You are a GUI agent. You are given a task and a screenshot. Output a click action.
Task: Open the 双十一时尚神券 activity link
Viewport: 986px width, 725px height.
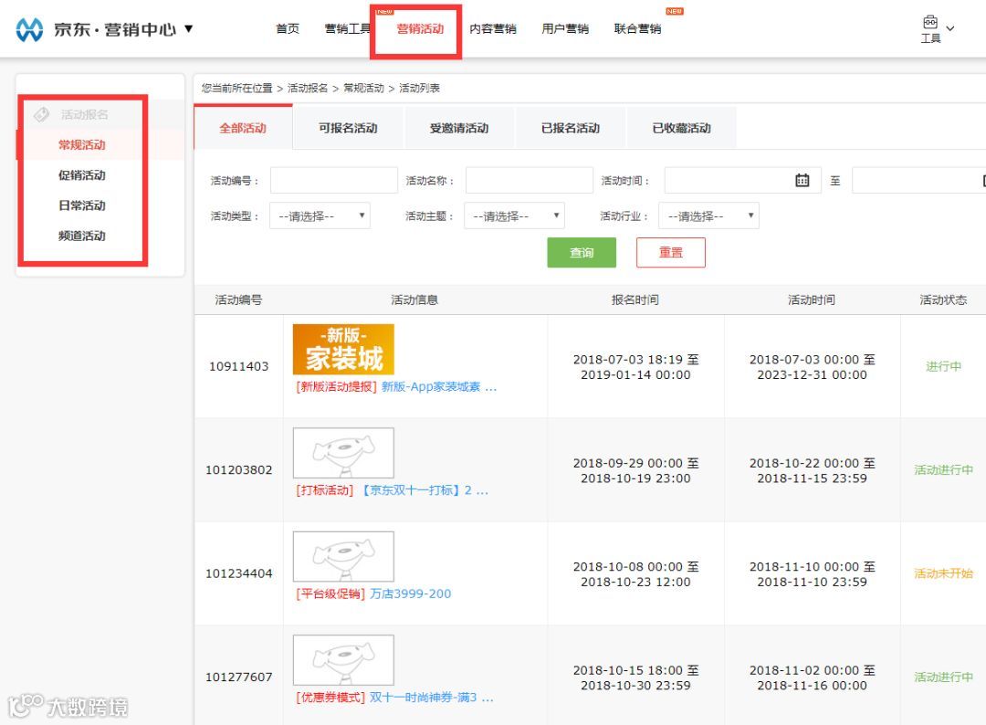[431, 698]
